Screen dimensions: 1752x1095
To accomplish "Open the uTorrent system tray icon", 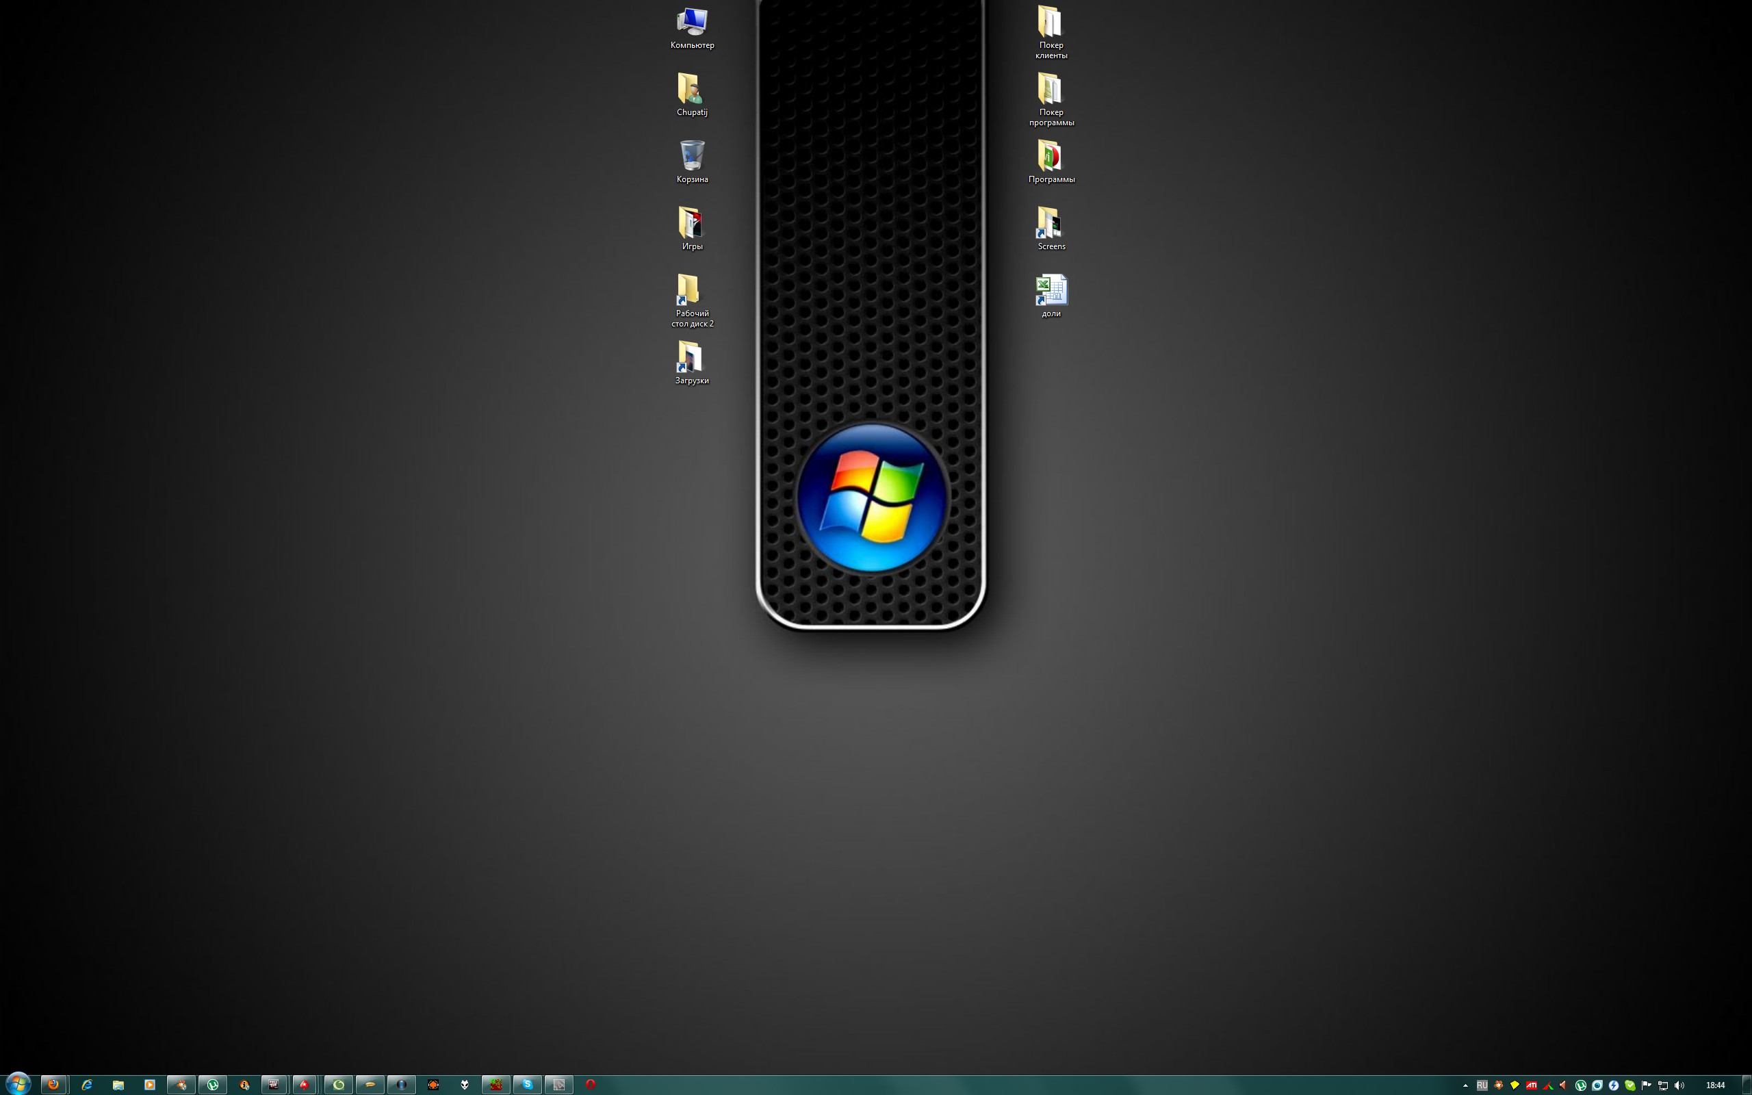I will click(x=1581, y=1085).
